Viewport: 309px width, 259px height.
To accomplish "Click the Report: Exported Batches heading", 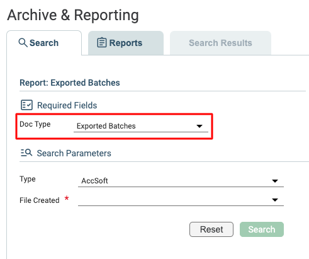I will (70, 83).
